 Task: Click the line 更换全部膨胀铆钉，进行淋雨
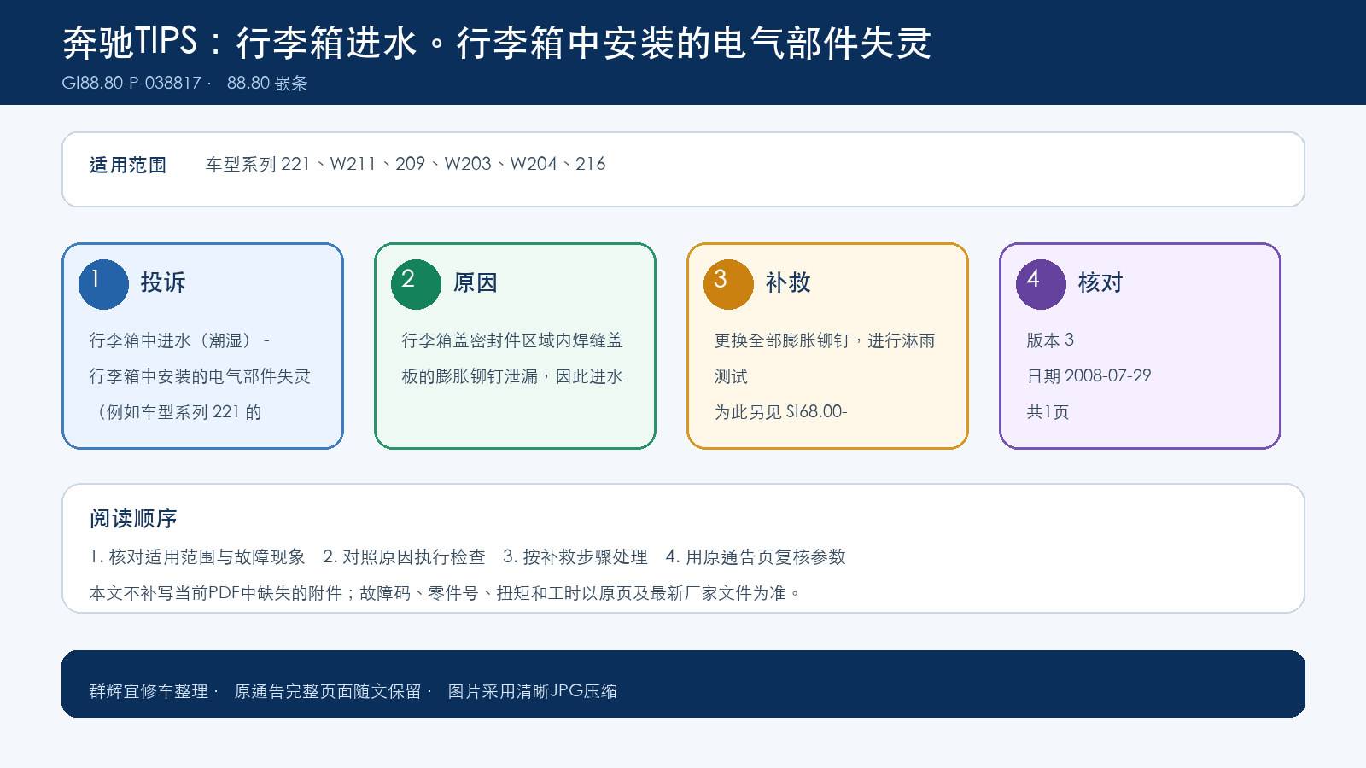point(825,340)
